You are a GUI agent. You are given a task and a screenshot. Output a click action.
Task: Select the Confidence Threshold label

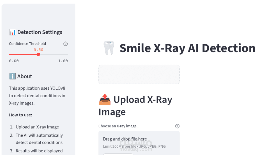tap(27, 44)
